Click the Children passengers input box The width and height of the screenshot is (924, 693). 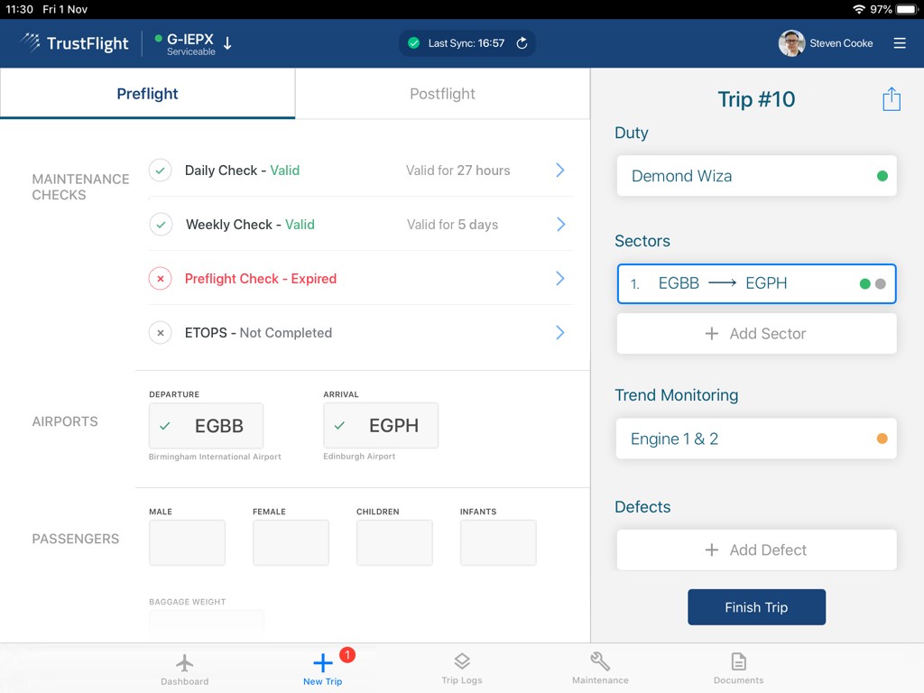tap(394, 542)
